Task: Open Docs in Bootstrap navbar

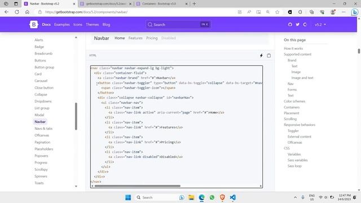Action: pyautogui.click(x=46, y=24)
